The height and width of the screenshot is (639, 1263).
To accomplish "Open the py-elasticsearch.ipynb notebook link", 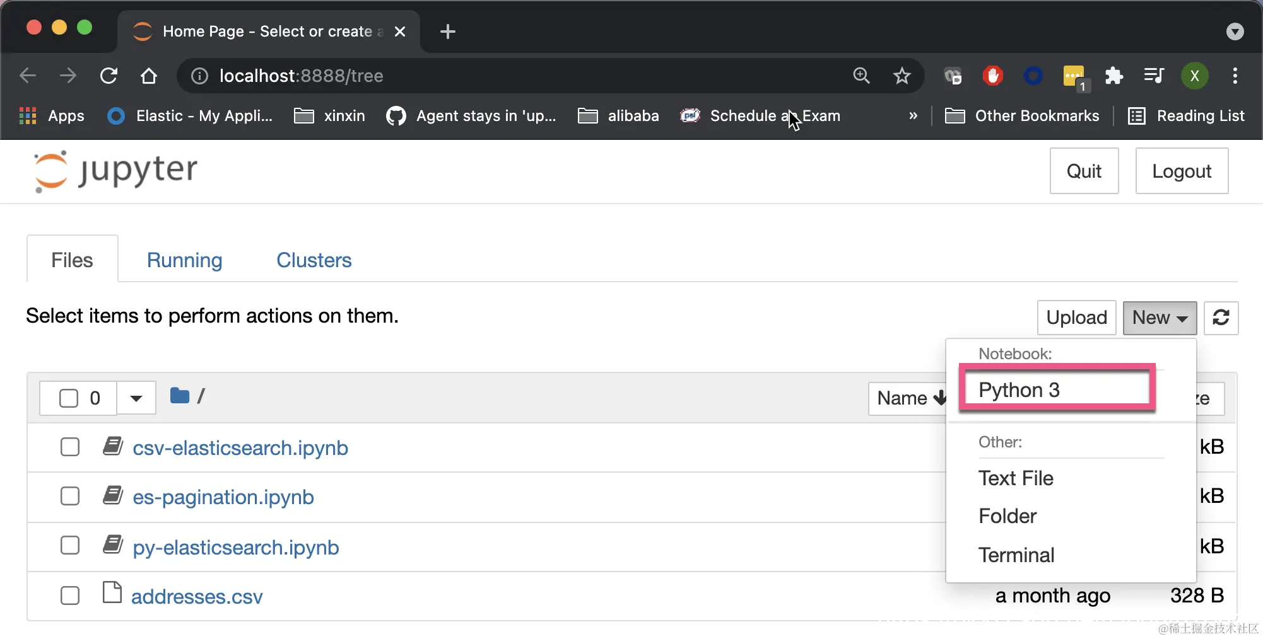I will coord(235,548).
